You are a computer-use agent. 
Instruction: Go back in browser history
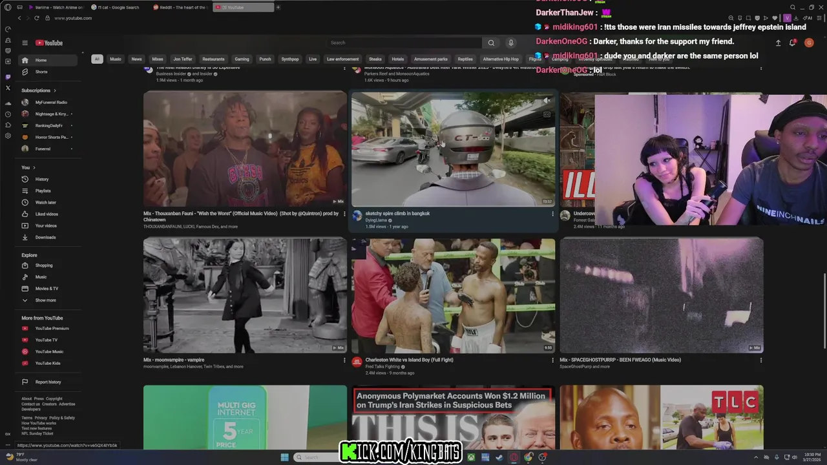click(x=19, y=18)
